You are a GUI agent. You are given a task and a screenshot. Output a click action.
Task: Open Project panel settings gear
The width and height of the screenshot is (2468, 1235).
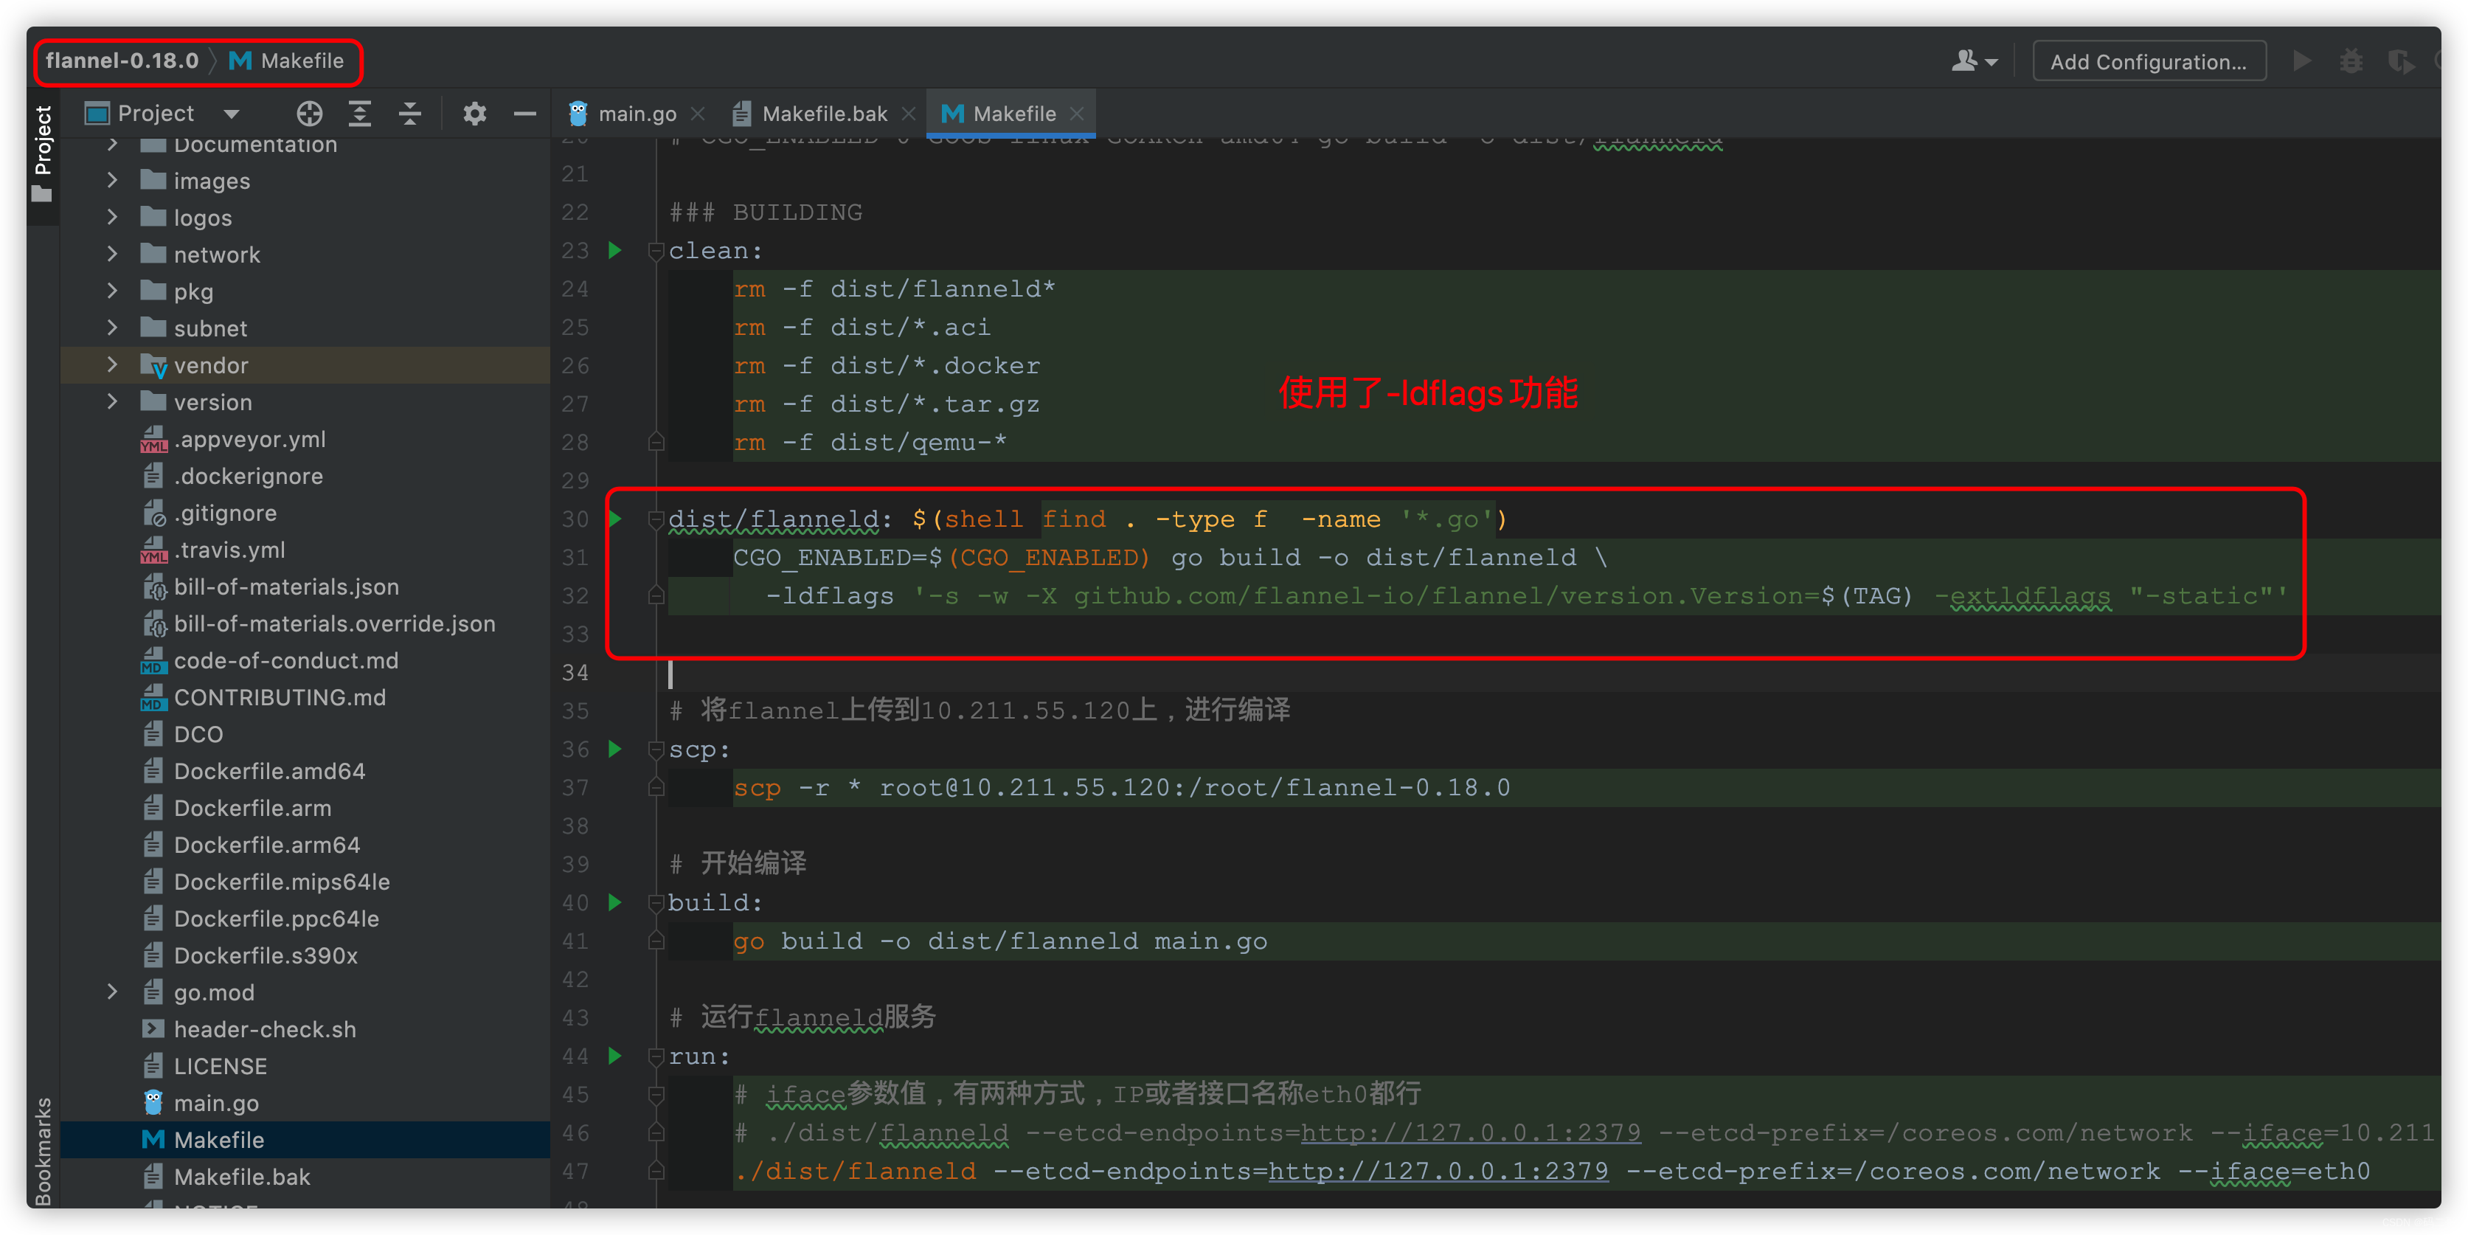click(474, 114)
